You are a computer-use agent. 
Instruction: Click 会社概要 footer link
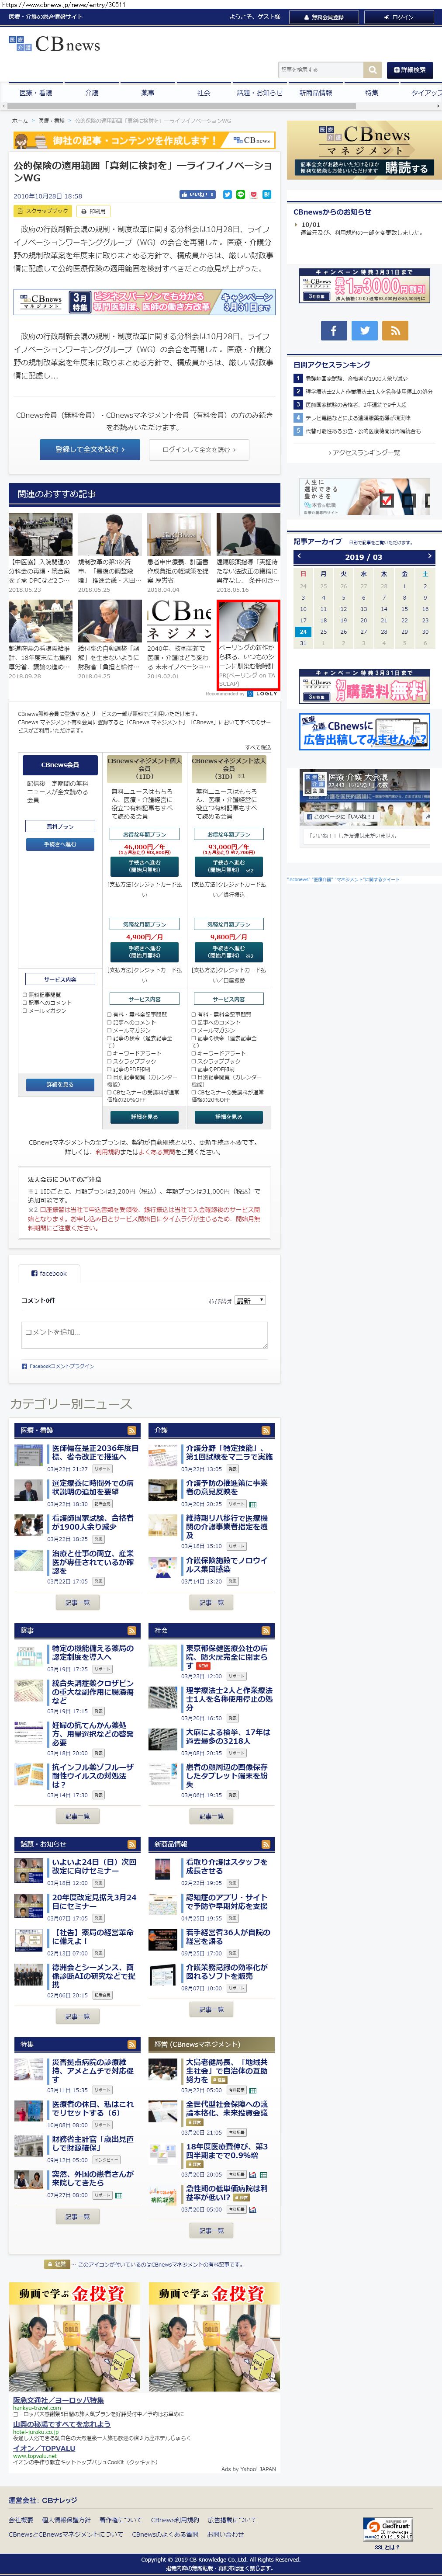pos(20,2519)
